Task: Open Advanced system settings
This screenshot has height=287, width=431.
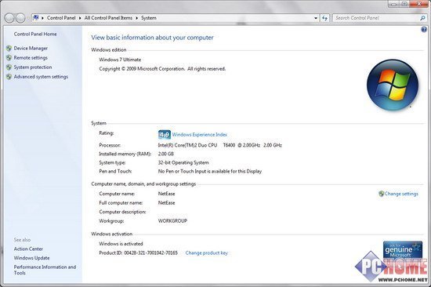Action: tap(41, 77)
